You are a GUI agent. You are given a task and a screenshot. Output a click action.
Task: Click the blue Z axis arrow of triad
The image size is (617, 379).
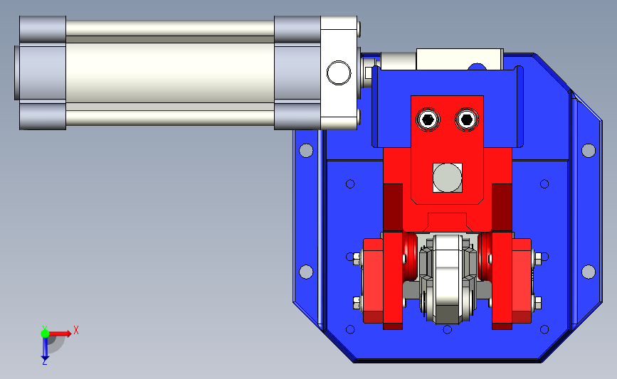click(x=45, y=349)
